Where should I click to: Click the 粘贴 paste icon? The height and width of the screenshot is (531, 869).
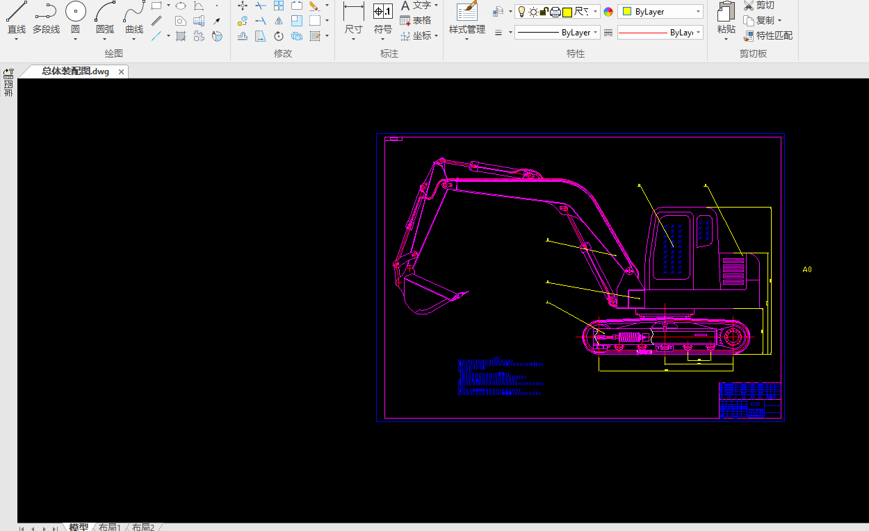tap(726, 12)
